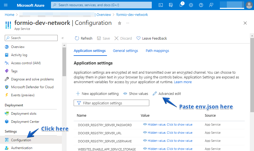Sort by the Value column header
The width and height of the screenshot is (254, 151).
pyautogui.click(x=145, y=116)
